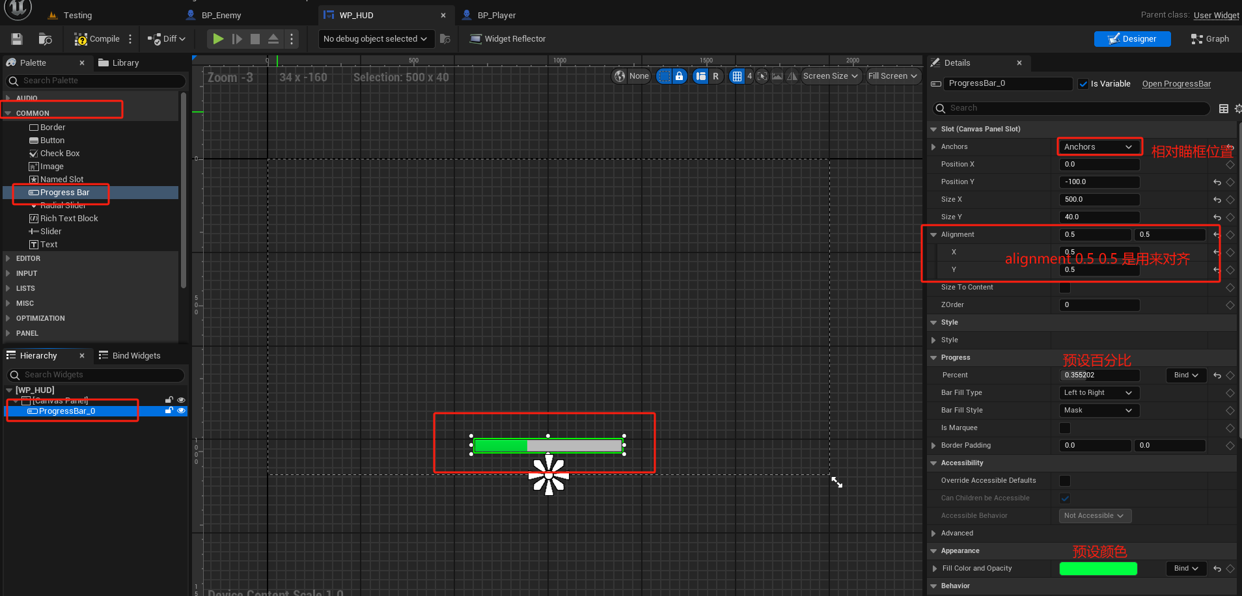1242x596 pixels.
Task: Click the Browse to asset icon
Action: (45, 39)
